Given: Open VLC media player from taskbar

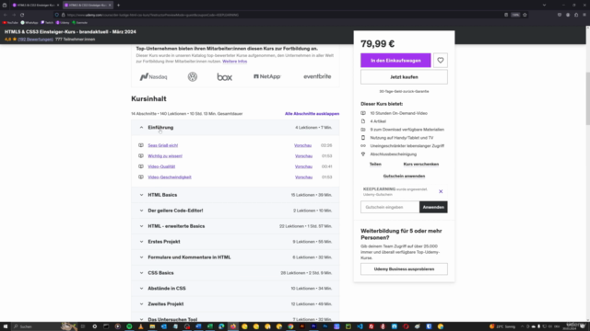Looking at the screenshot, I should [x=141, y=326].
